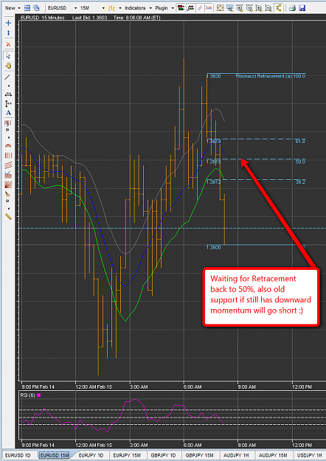
Task: Select the trend line drawing tool
Action: coord(7,77)
